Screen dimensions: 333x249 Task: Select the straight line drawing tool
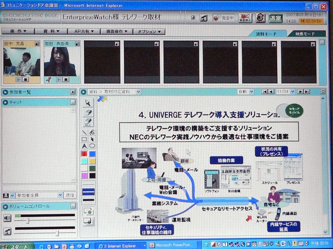point(84,132)
